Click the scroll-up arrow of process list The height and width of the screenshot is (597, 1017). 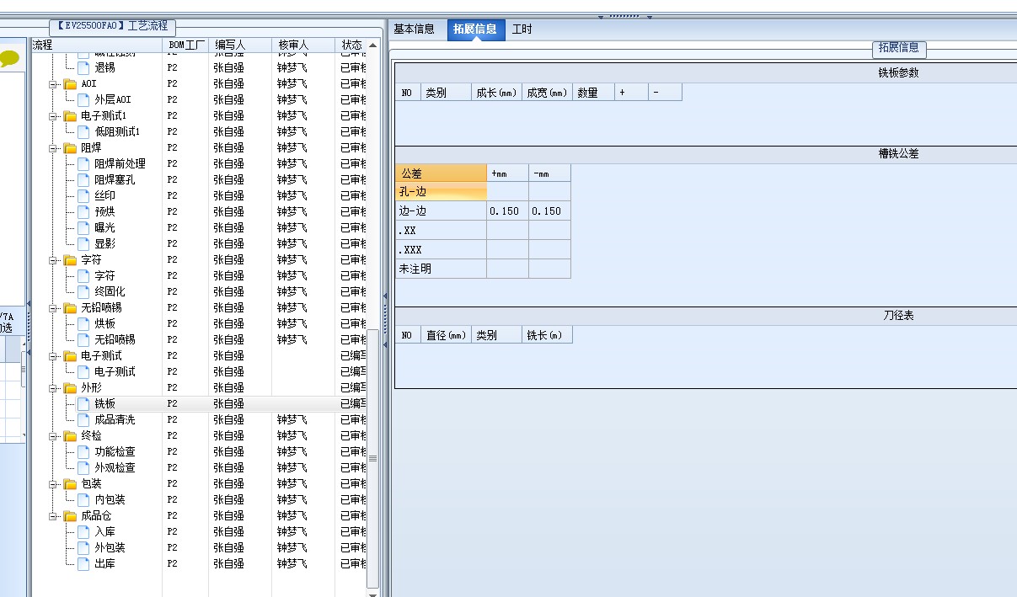tap(373, 45)
